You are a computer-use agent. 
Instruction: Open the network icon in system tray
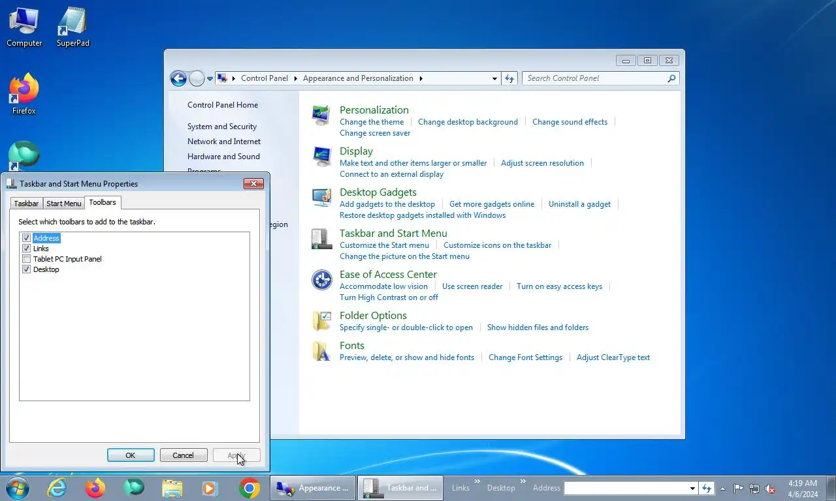[754, 488]
